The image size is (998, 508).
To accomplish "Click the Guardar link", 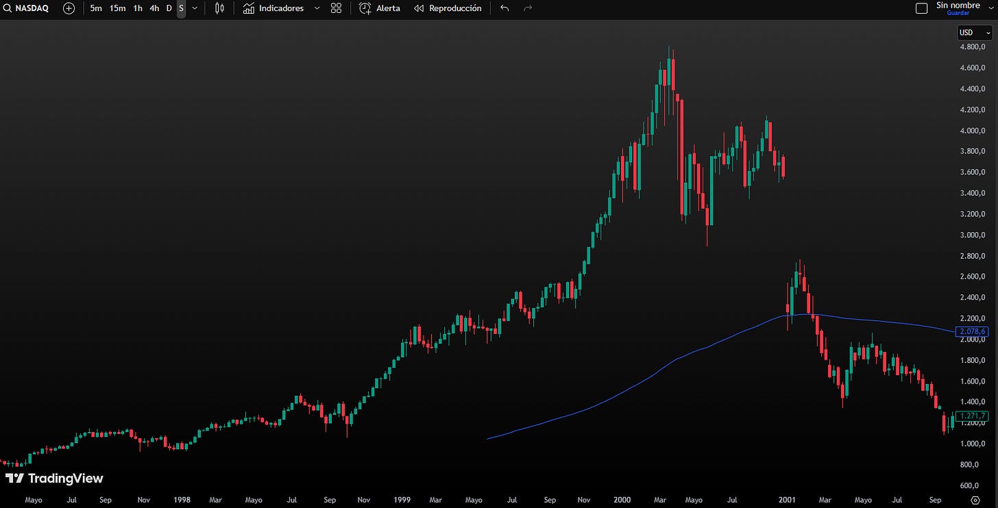I will tap(958, 13).
